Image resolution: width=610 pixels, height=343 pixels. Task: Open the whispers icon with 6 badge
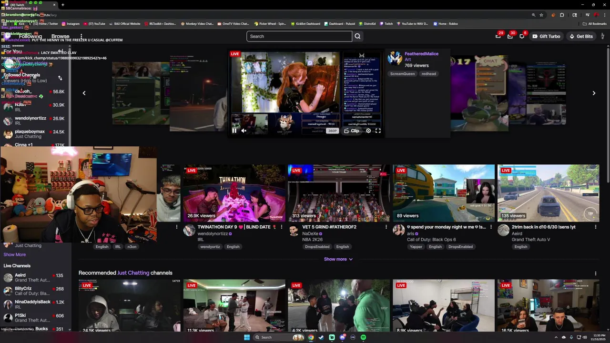coord(522,36)
